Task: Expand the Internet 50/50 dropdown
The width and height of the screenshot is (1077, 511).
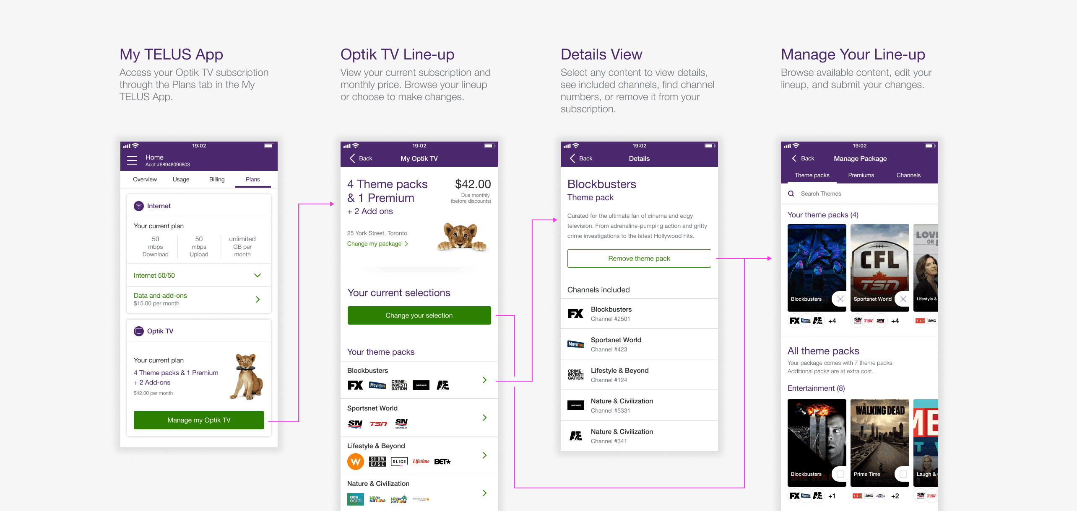Action: [258, 276]
